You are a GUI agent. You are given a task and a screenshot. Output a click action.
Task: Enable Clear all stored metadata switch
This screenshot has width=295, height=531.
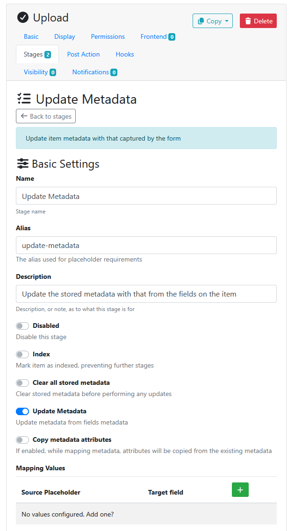coord(22,382)
